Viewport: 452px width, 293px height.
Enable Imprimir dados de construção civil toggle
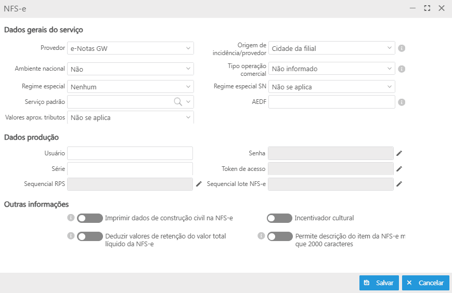[89, 218]
